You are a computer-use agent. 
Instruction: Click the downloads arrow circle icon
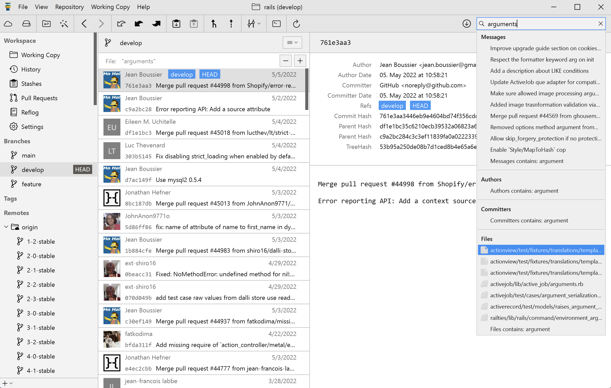pyautogui.click(x=466, y=24)
